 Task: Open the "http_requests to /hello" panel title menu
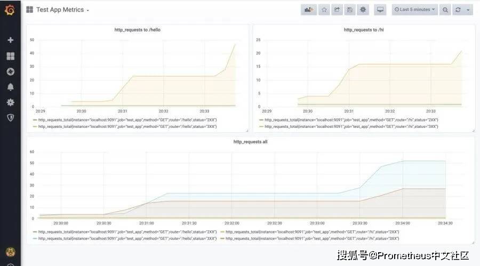tap(137, 30)
